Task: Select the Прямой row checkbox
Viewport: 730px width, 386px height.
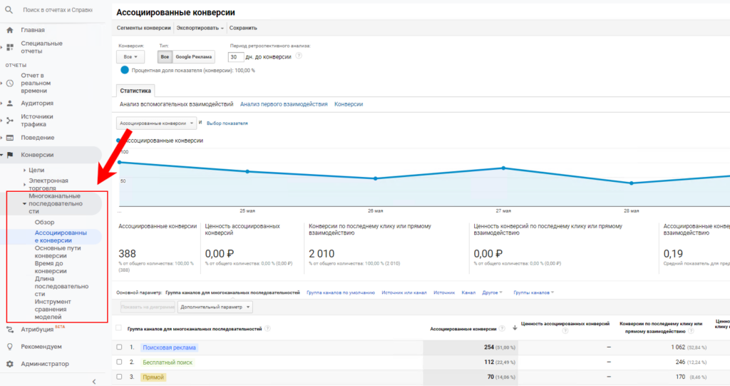Action: [119, 377]
